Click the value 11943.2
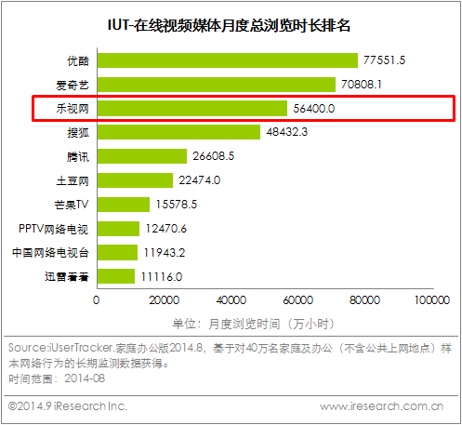This screenshot has width=462, height=425. [165, 253]
